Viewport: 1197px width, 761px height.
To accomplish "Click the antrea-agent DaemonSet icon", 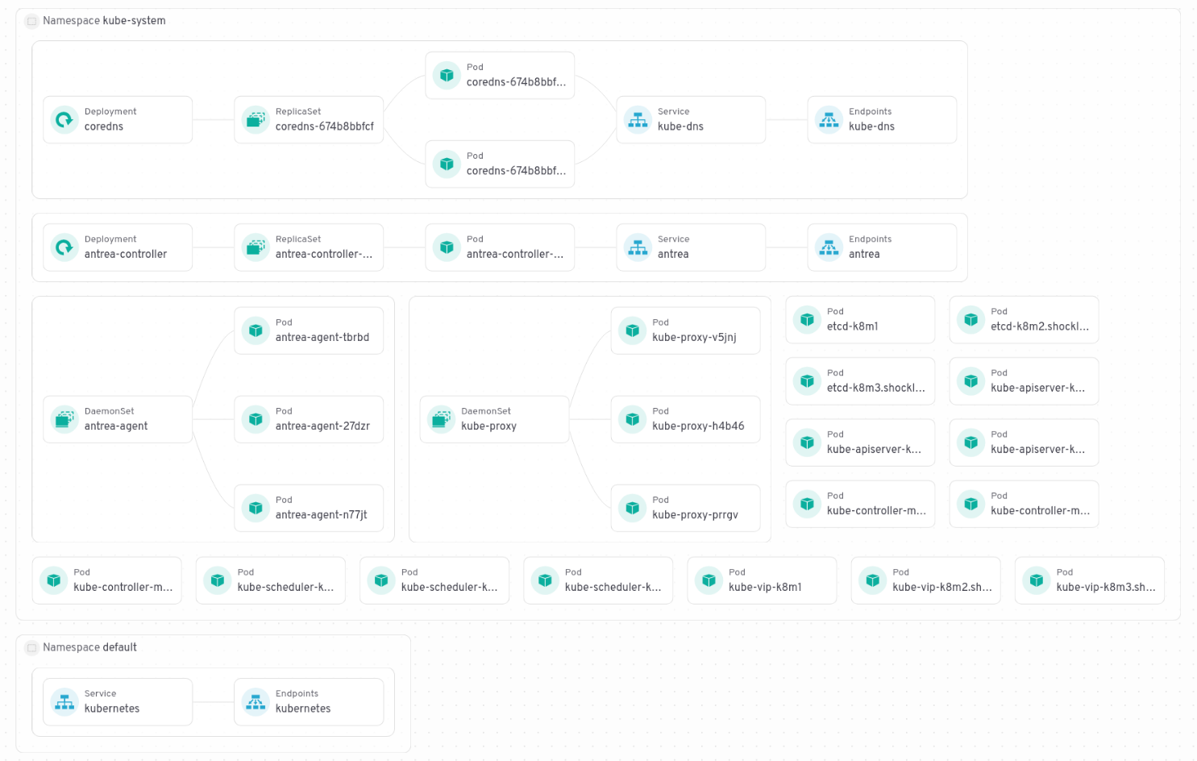I will [x=64, y=419].
